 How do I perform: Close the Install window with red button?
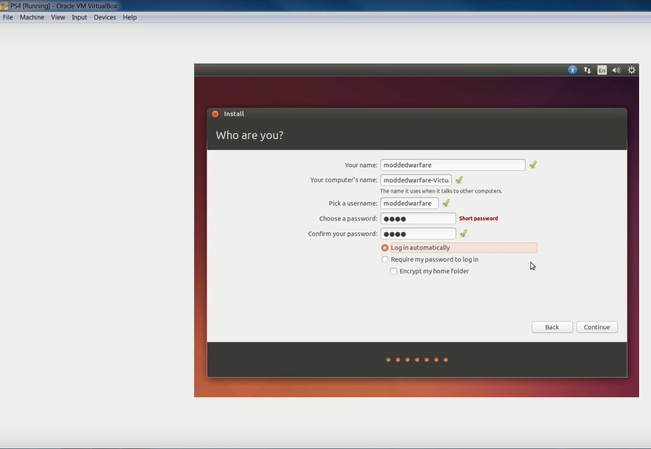click(x=215, y=114)
